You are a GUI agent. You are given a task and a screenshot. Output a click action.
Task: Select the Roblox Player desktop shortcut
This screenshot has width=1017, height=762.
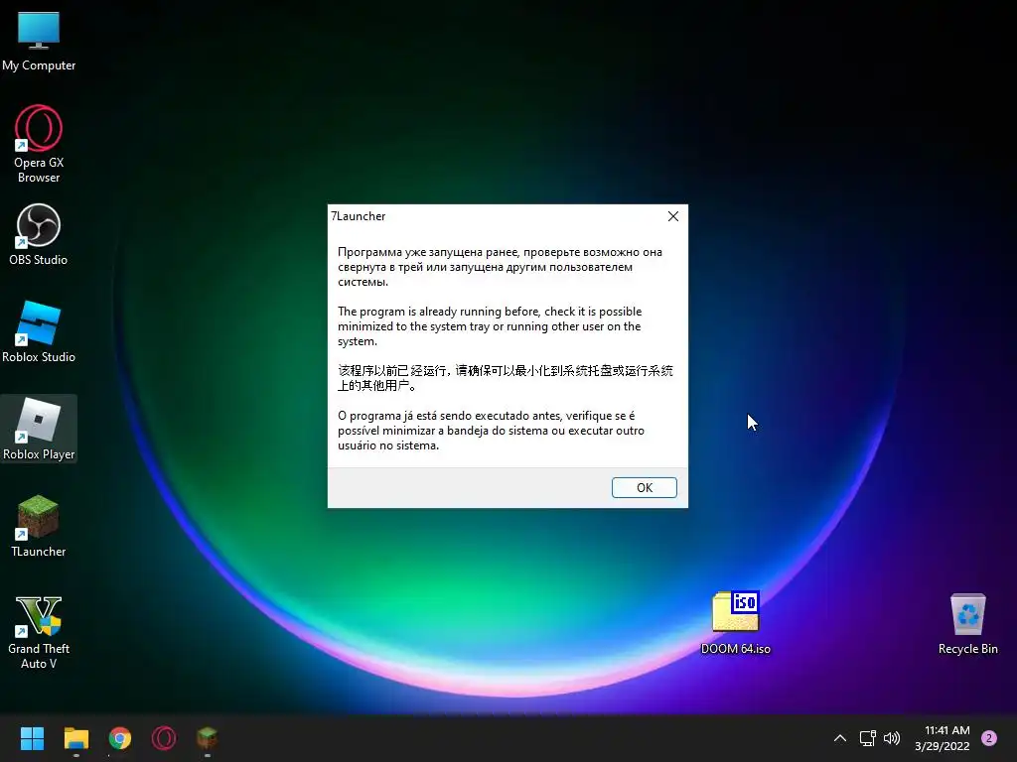point(39,429)
